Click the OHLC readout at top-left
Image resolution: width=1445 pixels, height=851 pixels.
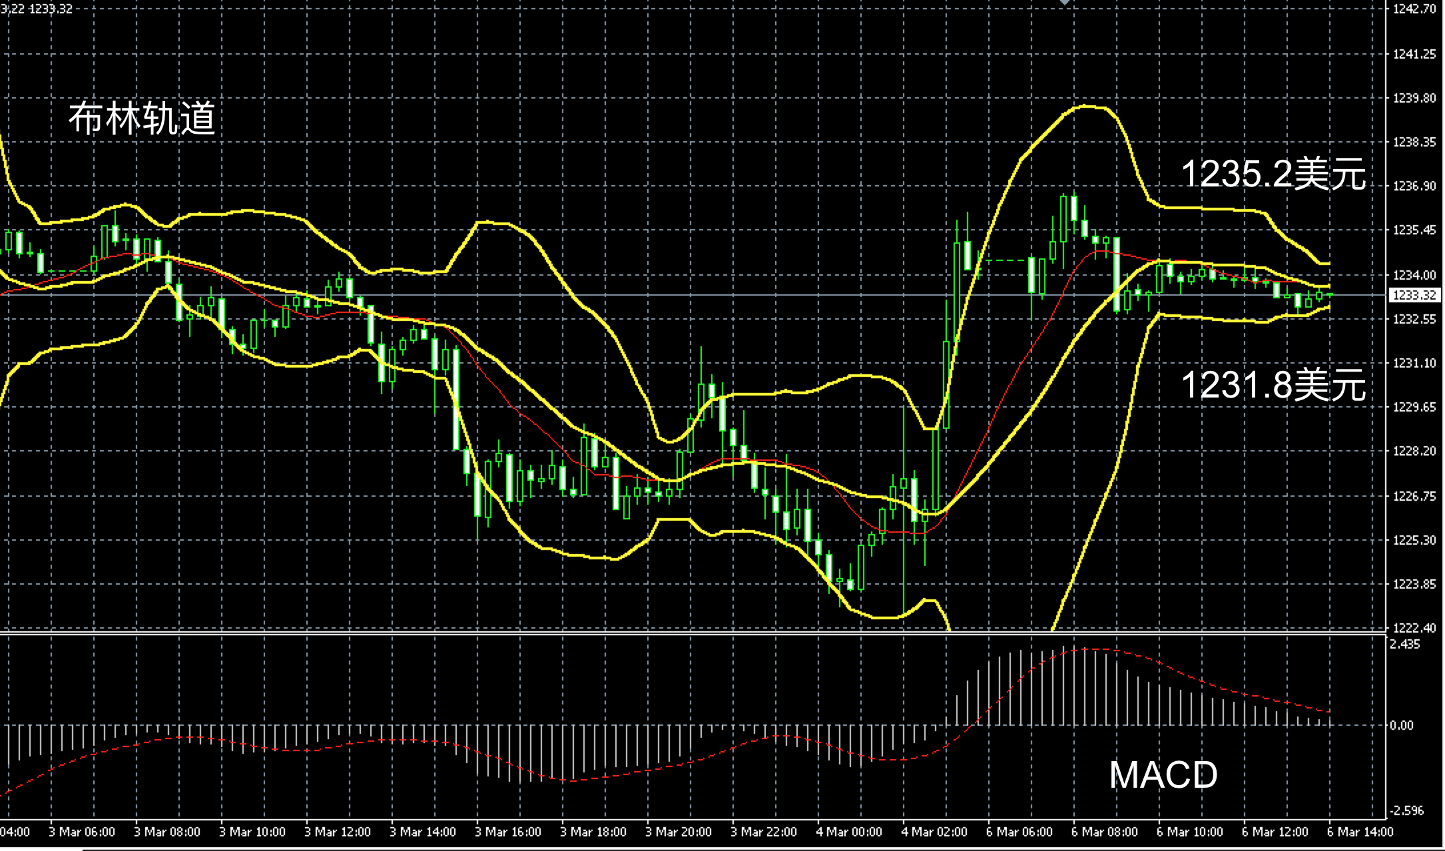pyautogui.click(x=37, y=9)
